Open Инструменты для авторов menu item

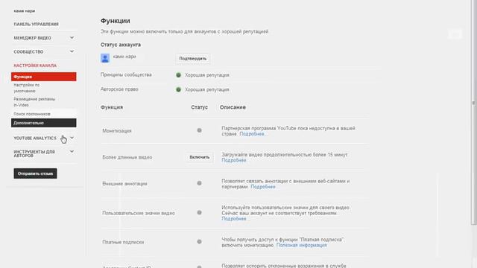point(34,153)
